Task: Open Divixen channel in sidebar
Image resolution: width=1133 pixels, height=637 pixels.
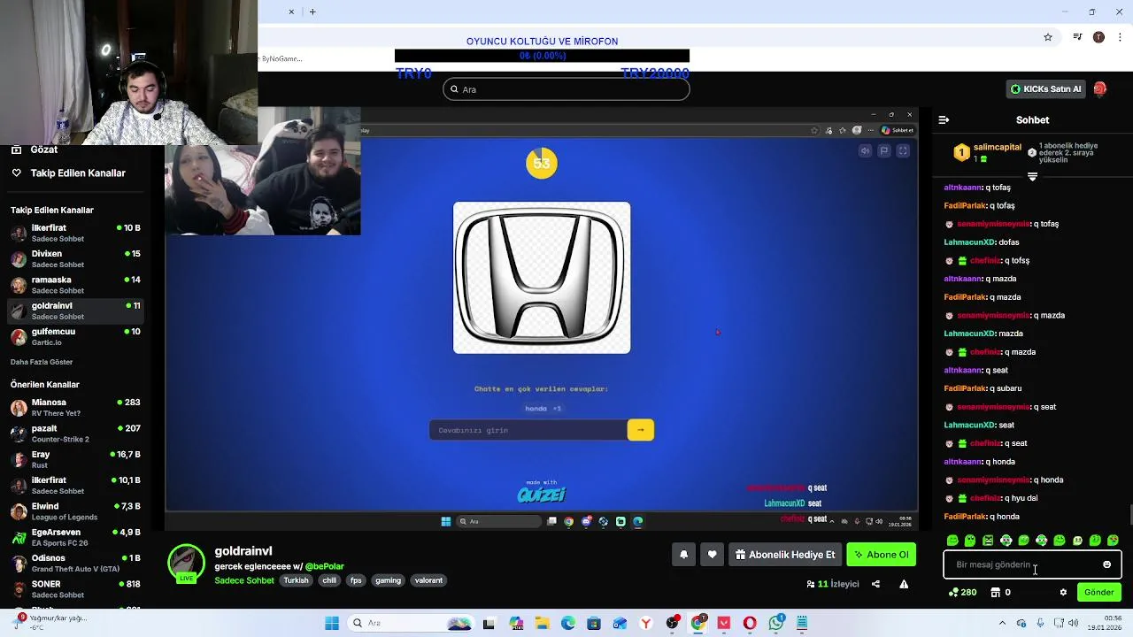Action: coord(76,258)
